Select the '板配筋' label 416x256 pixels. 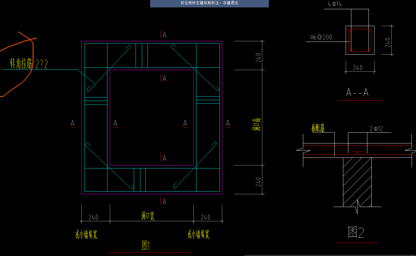pos(318,128)
